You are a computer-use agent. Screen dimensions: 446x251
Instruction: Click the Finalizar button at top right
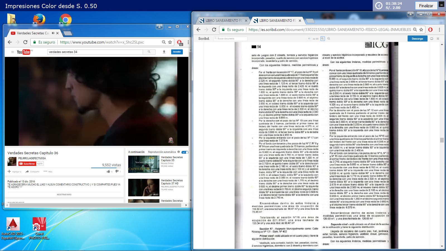(x=426, y=6)
